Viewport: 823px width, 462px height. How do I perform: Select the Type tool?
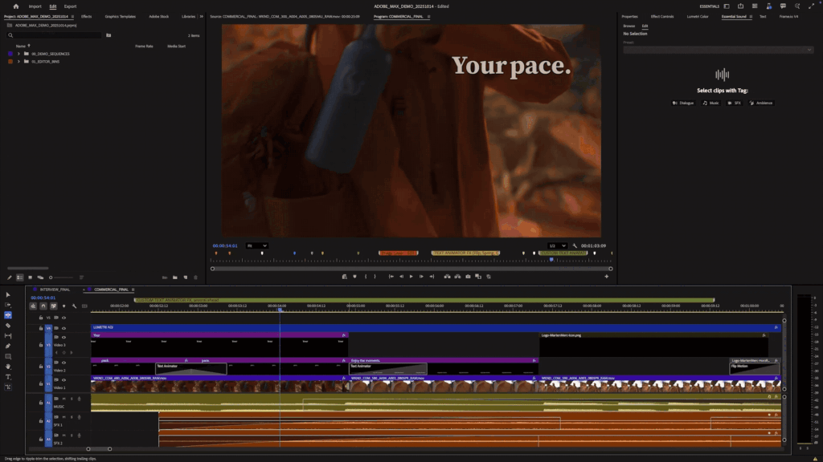[x=8, y=376]
